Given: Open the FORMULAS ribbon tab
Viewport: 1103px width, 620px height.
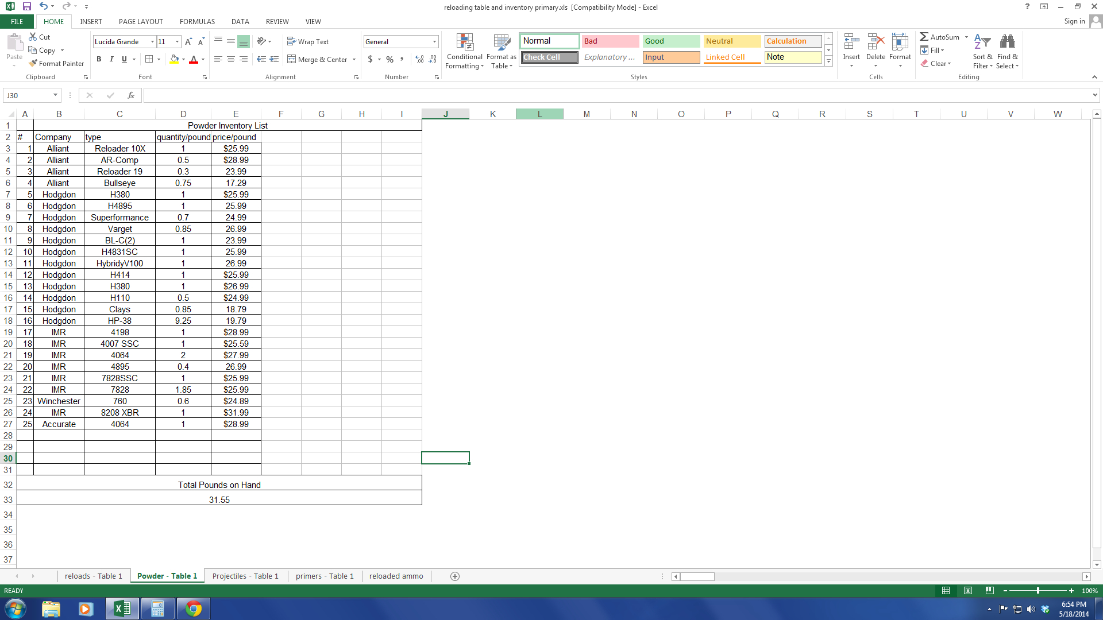Looking at the screenshot, I should (x=197, y=22).
